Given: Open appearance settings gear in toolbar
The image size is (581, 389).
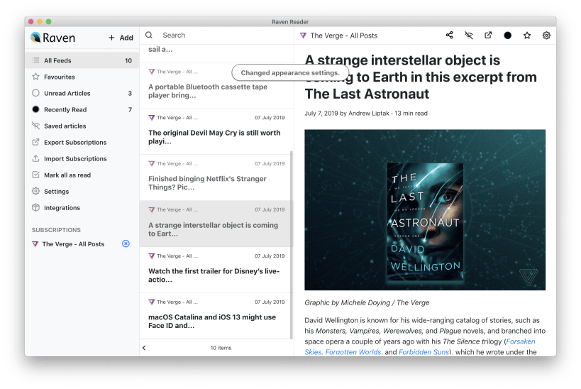Looking at the screenshot, I should point(546,35).
